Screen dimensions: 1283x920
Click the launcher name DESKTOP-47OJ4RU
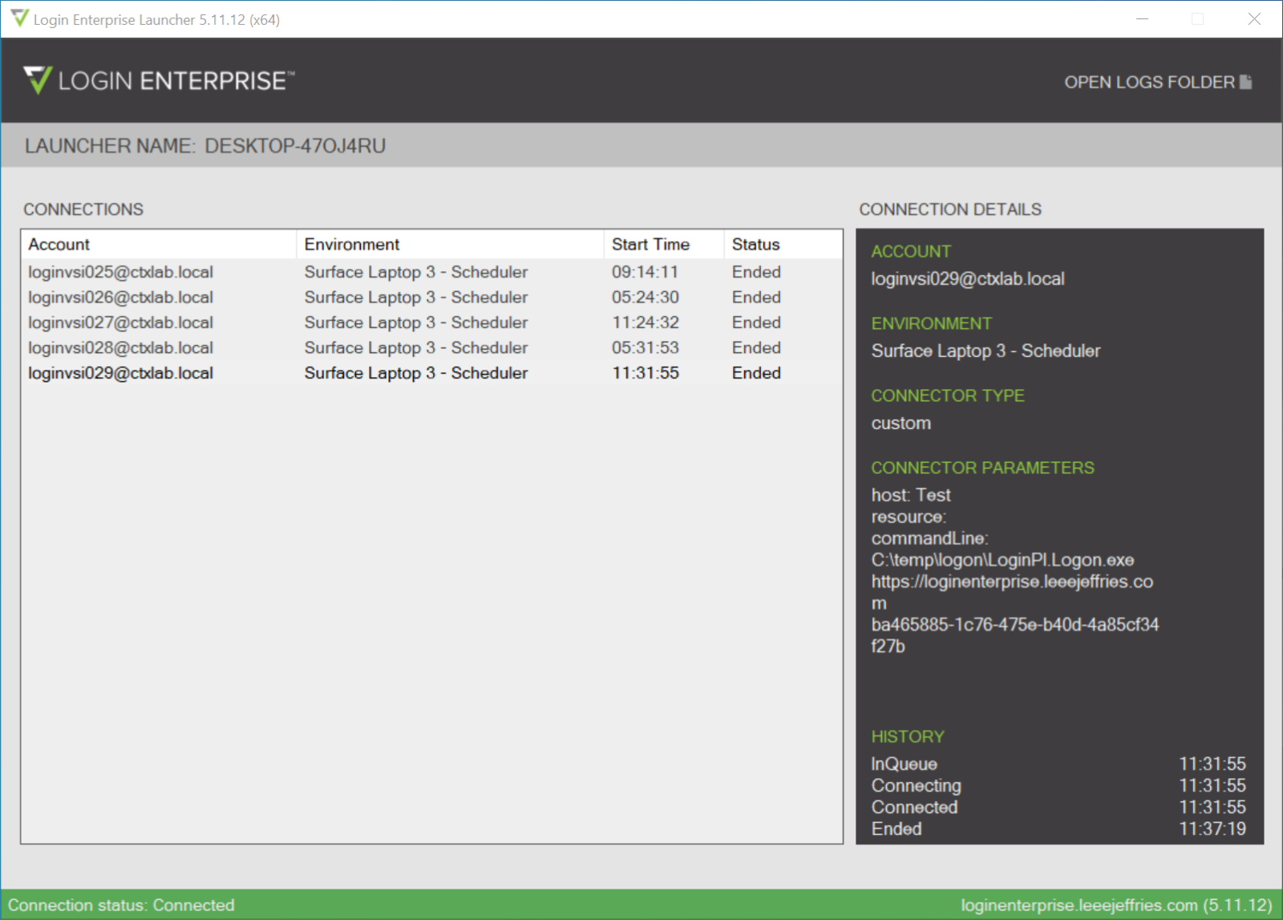tap(295, 146)
